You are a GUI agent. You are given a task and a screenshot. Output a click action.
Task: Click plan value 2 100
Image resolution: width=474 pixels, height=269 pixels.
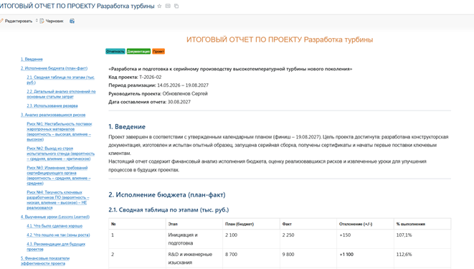[x=231, y=235]
